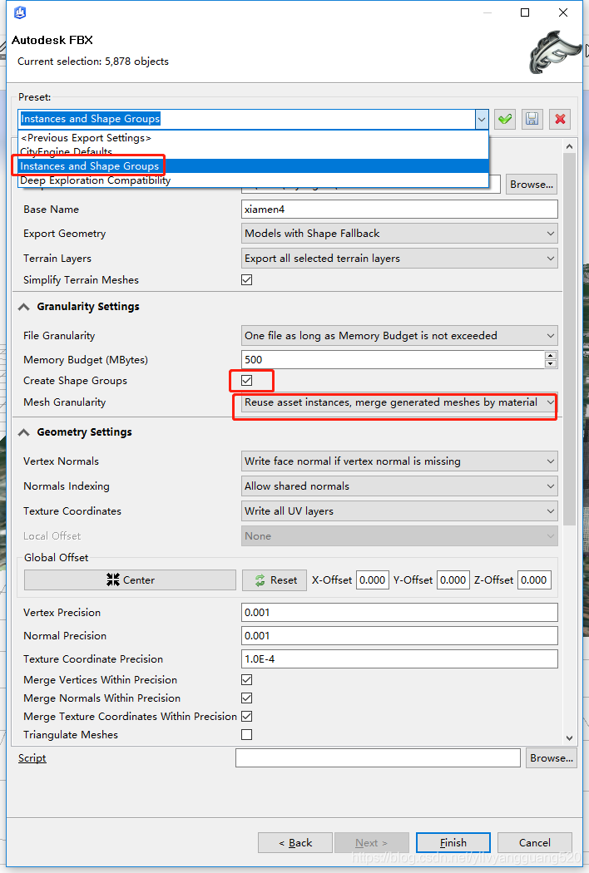Toggle Merge Normals Within Precision

tap(247, 698)
